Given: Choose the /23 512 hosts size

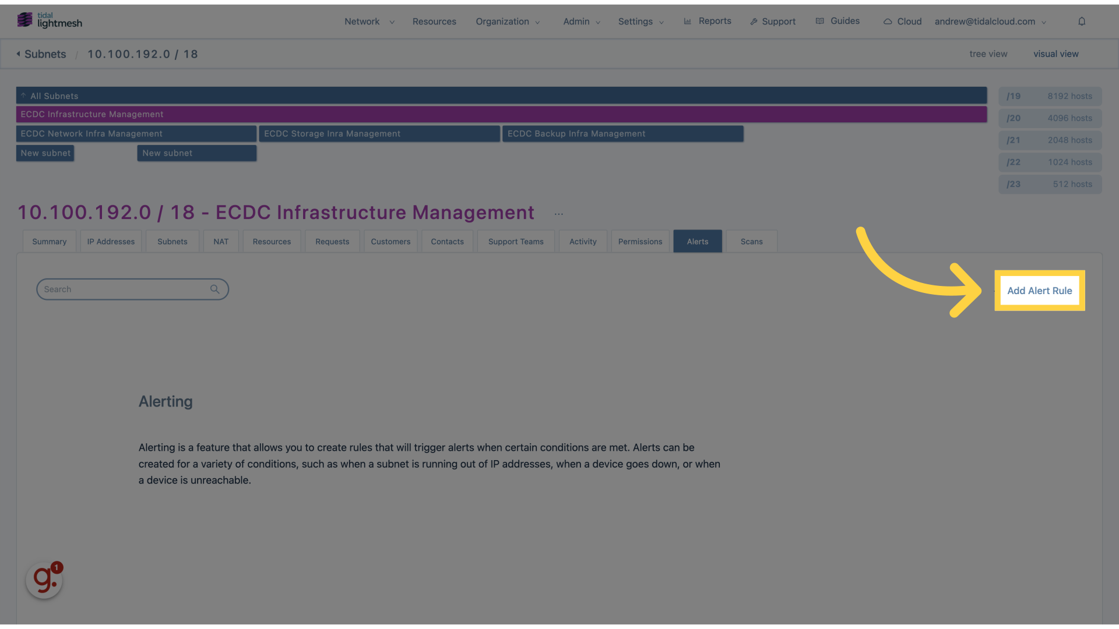Looking at the screenshot, I should tap(1050, 184).
